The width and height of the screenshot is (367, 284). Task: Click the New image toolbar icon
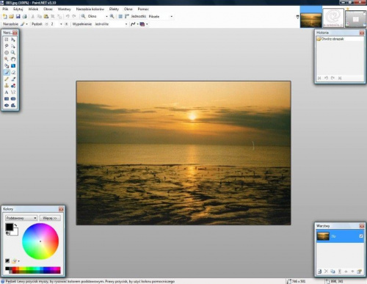pyautogui.click(x=5, y=16)
